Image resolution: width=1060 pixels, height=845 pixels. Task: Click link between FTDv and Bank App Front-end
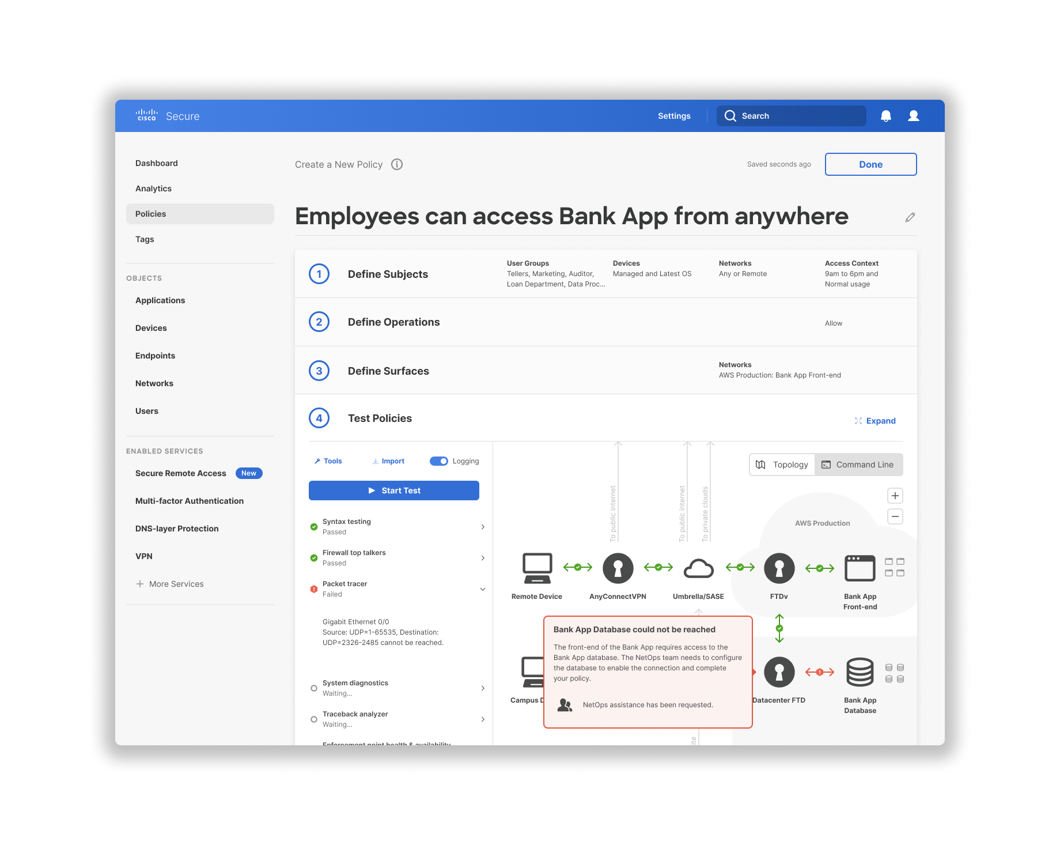[x=820, y=568]
